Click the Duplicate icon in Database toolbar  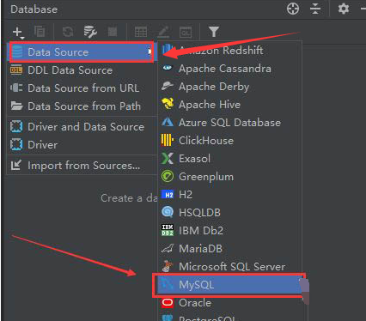(x=40, y=32)
